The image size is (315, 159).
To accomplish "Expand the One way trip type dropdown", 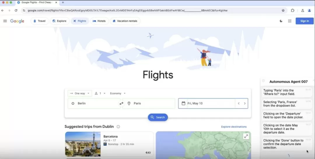I will [x=80, y=93].
